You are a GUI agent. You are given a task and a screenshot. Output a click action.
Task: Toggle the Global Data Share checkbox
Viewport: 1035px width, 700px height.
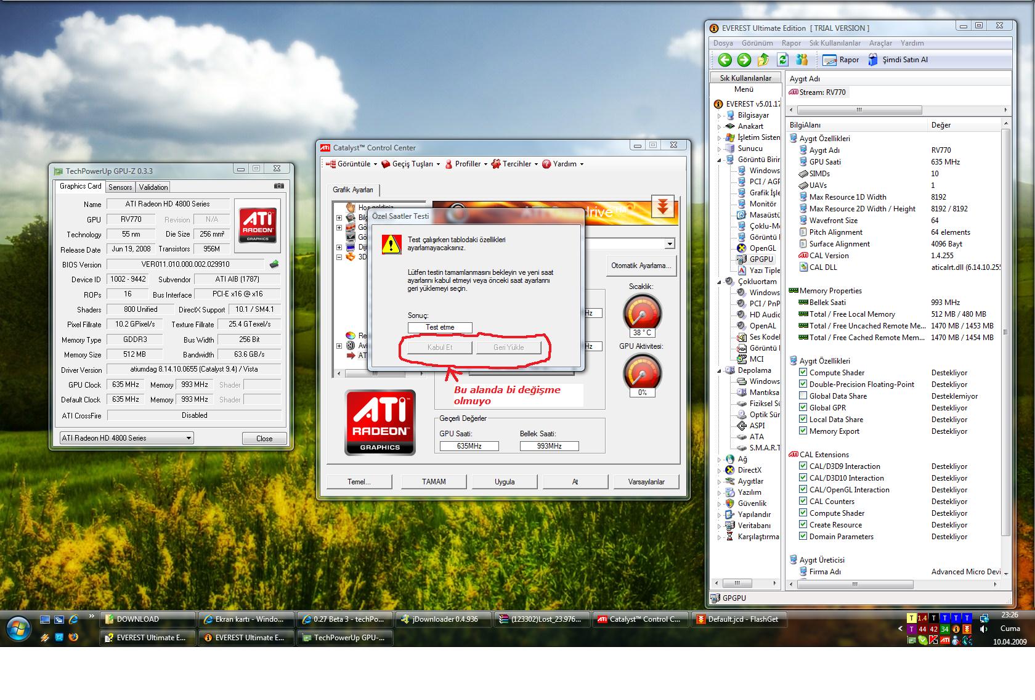pos(803,396)
